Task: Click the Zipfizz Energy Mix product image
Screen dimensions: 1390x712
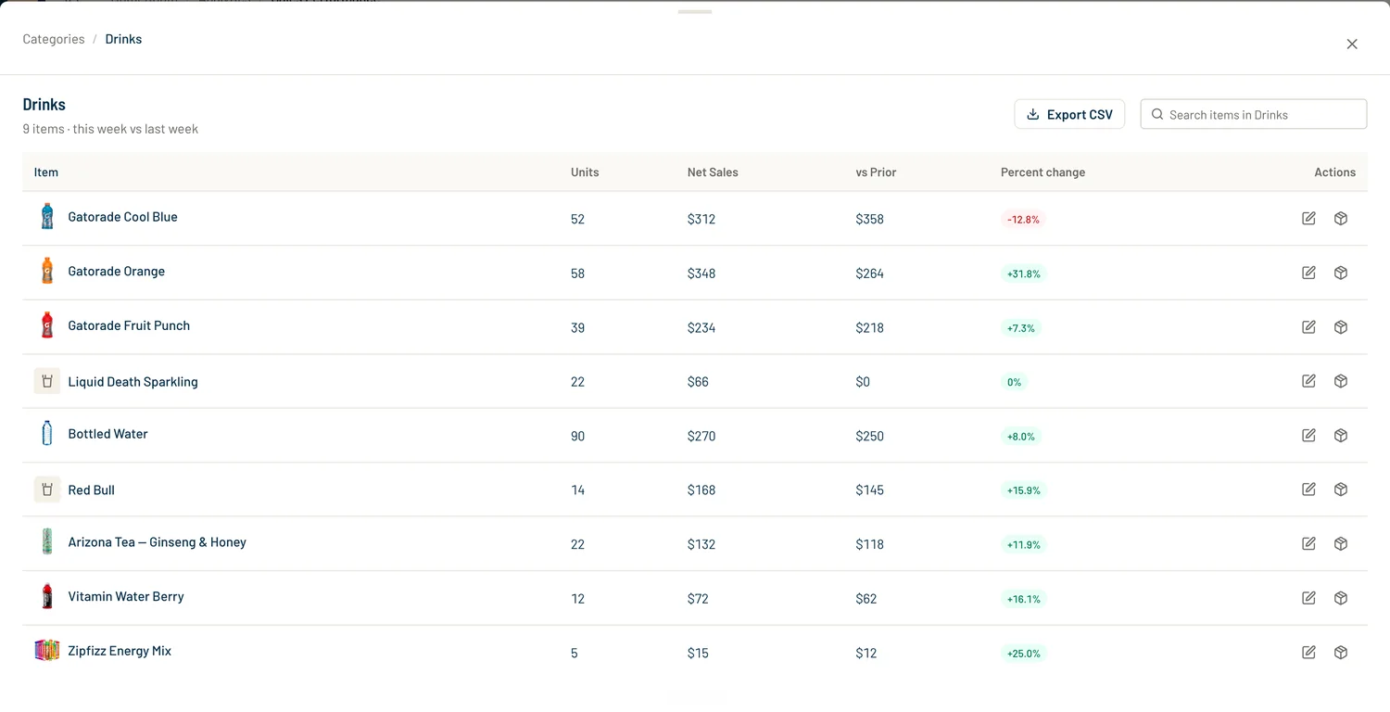Action: tap(47, 651)
